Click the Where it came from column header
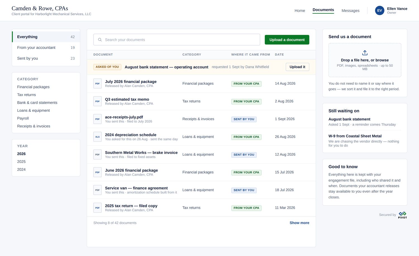Viewport: 419px width, 256px height. point(251,54)
